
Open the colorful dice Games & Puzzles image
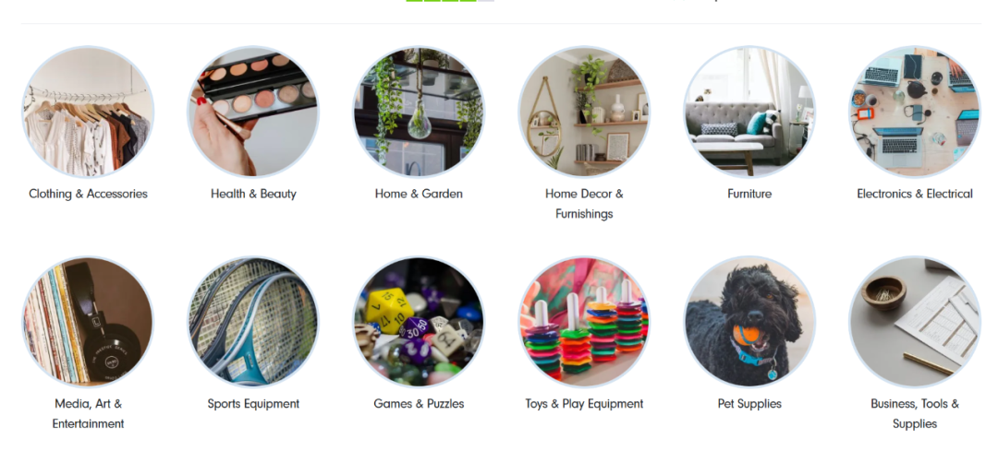[419, 322]
